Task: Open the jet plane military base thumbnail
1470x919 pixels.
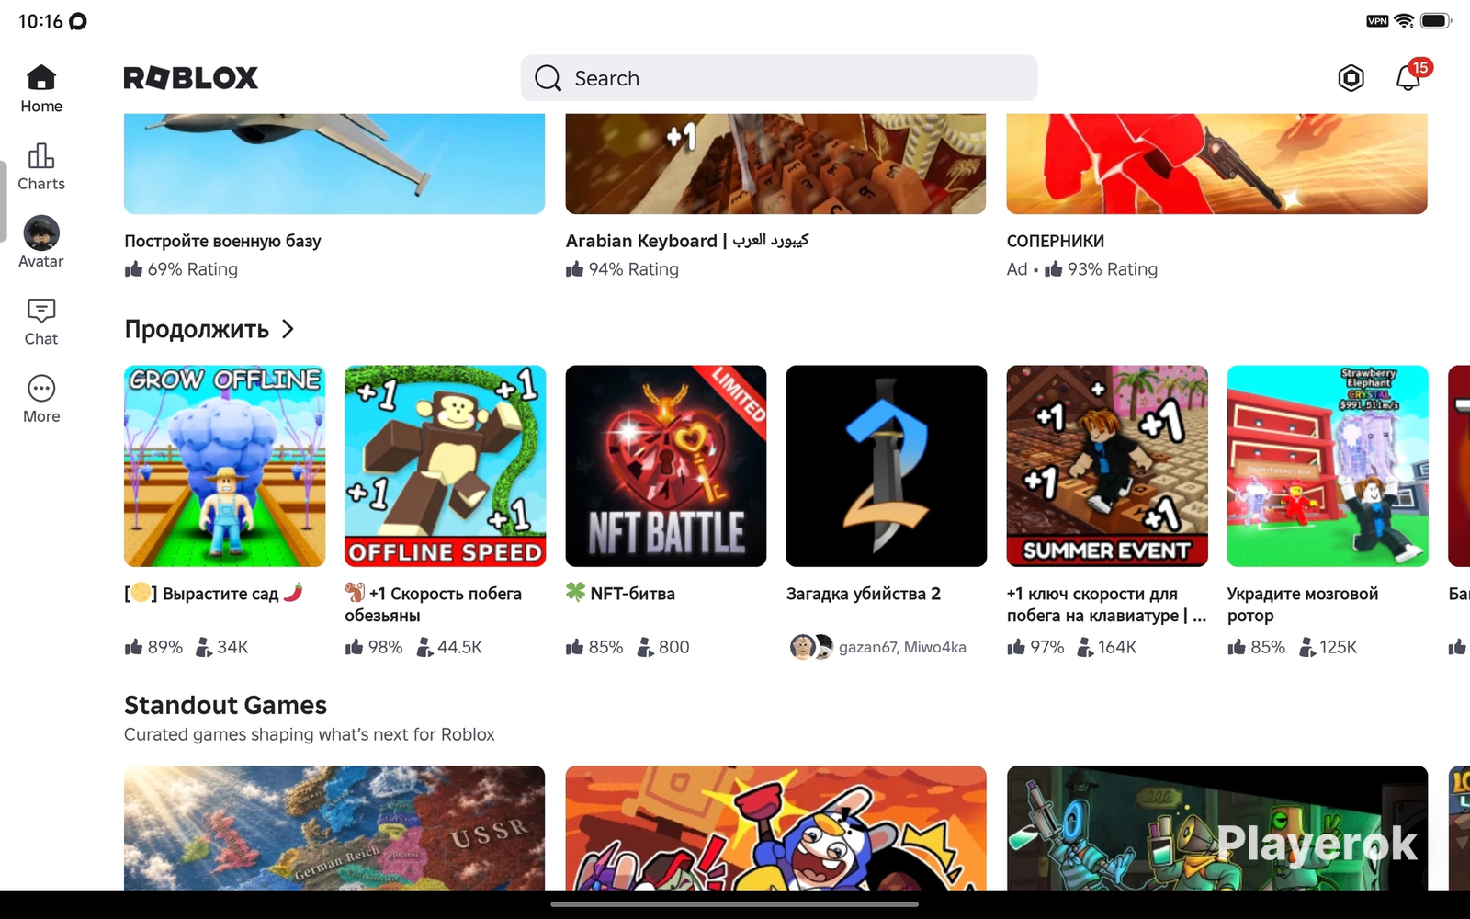Action: coord(334,164)
